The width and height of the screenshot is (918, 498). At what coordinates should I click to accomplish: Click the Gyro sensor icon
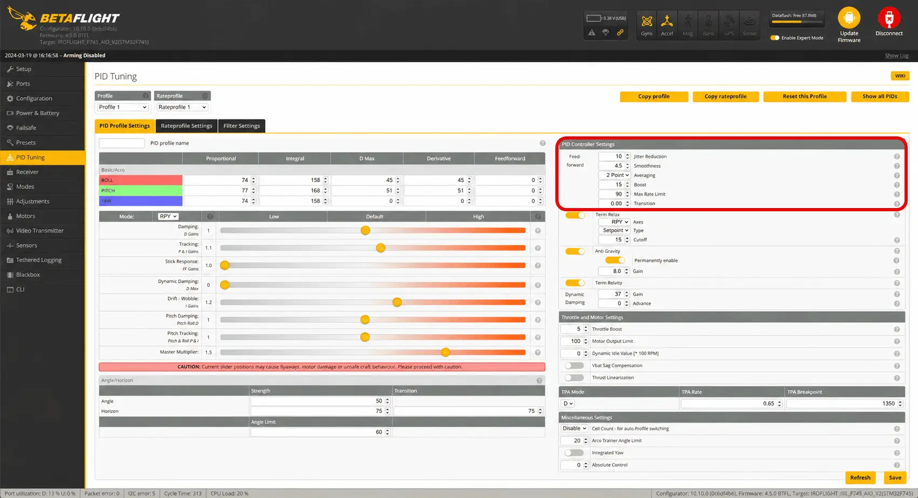click(647, 25)
